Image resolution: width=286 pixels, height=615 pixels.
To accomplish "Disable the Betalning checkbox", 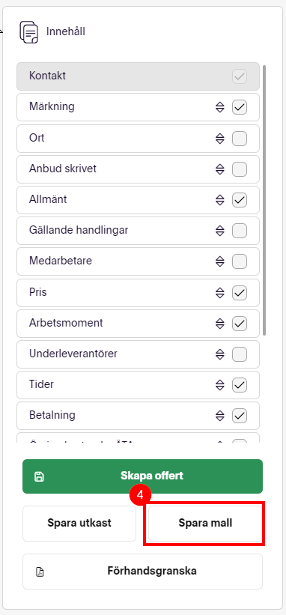I will coord(240,416).
